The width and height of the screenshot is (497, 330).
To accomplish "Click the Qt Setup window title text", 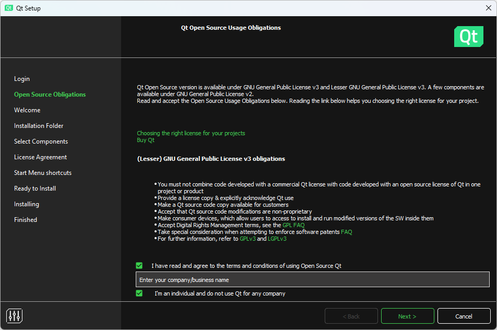I will click(28, 8).
